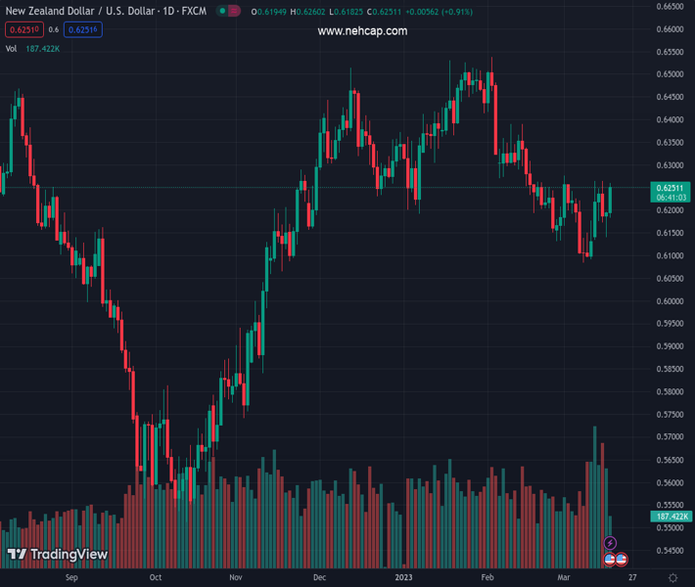Select the Vol indicator label

(11, 48)
